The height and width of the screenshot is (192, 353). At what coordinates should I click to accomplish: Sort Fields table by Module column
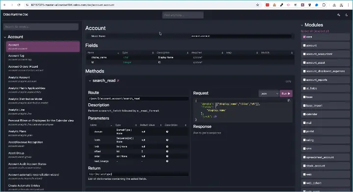[277, 52]
